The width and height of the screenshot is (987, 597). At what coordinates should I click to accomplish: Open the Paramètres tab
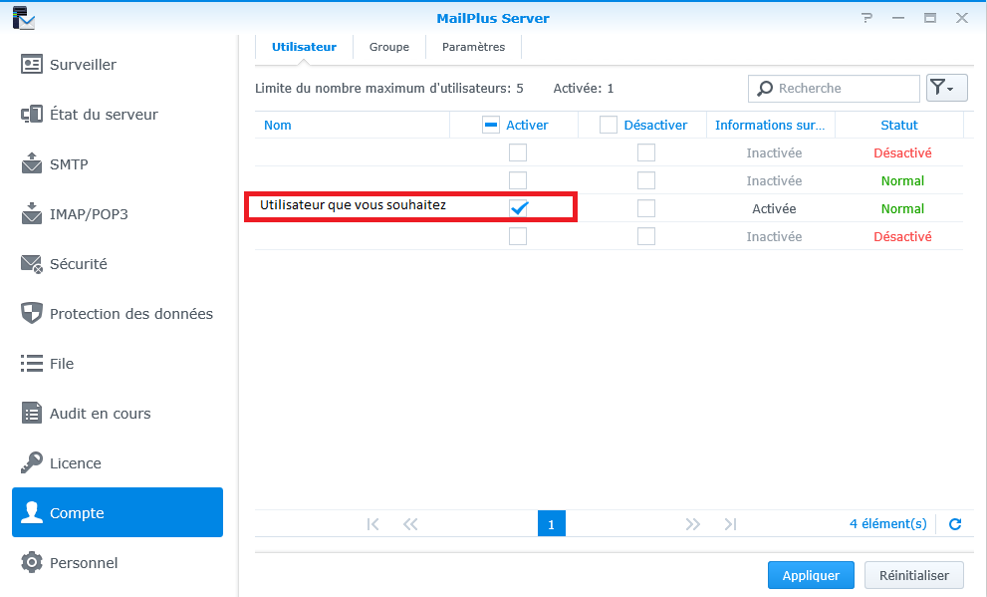(x=473, y=47)
